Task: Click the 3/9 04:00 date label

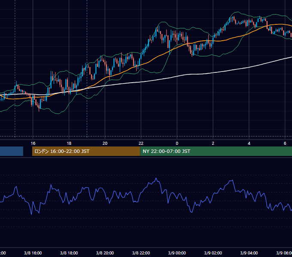Action: (249, 253)
